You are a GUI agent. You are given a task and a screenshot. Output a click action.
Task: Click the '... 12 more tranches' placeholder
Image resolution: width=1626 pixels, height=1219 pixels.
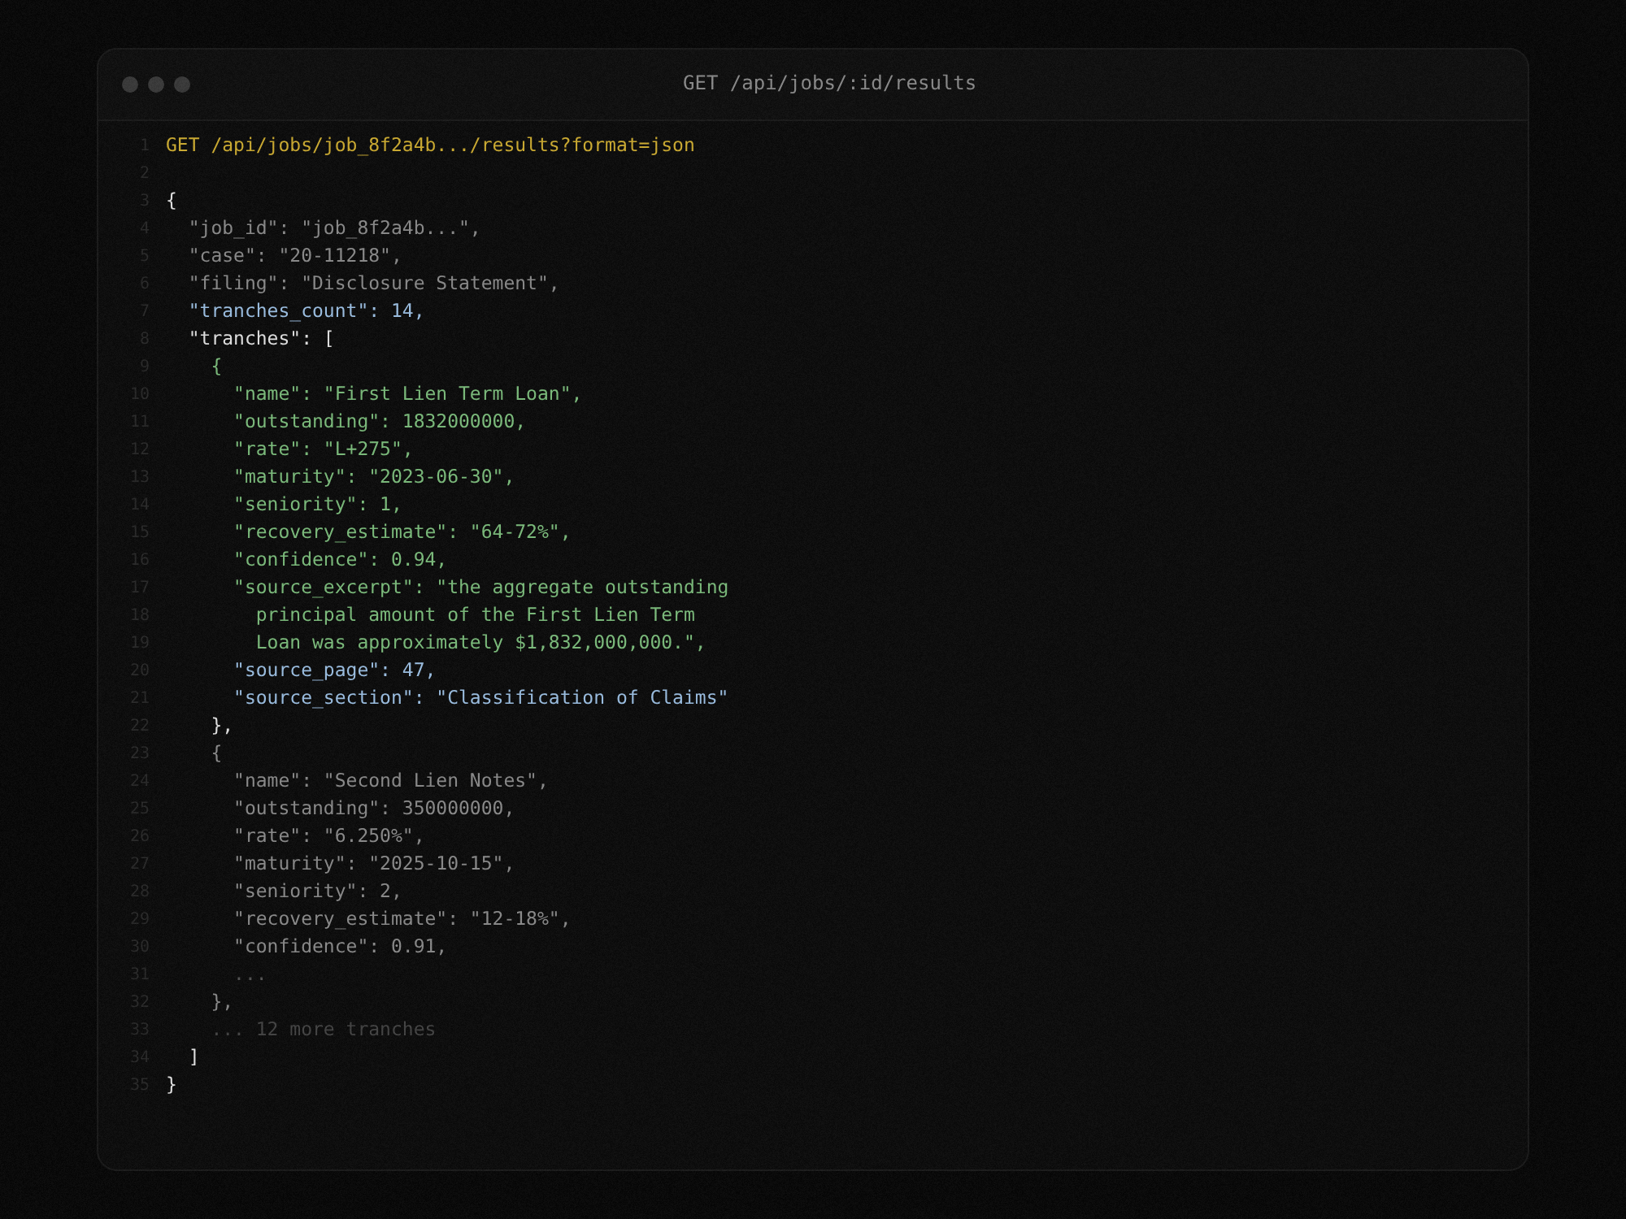tap(324, 1029)
